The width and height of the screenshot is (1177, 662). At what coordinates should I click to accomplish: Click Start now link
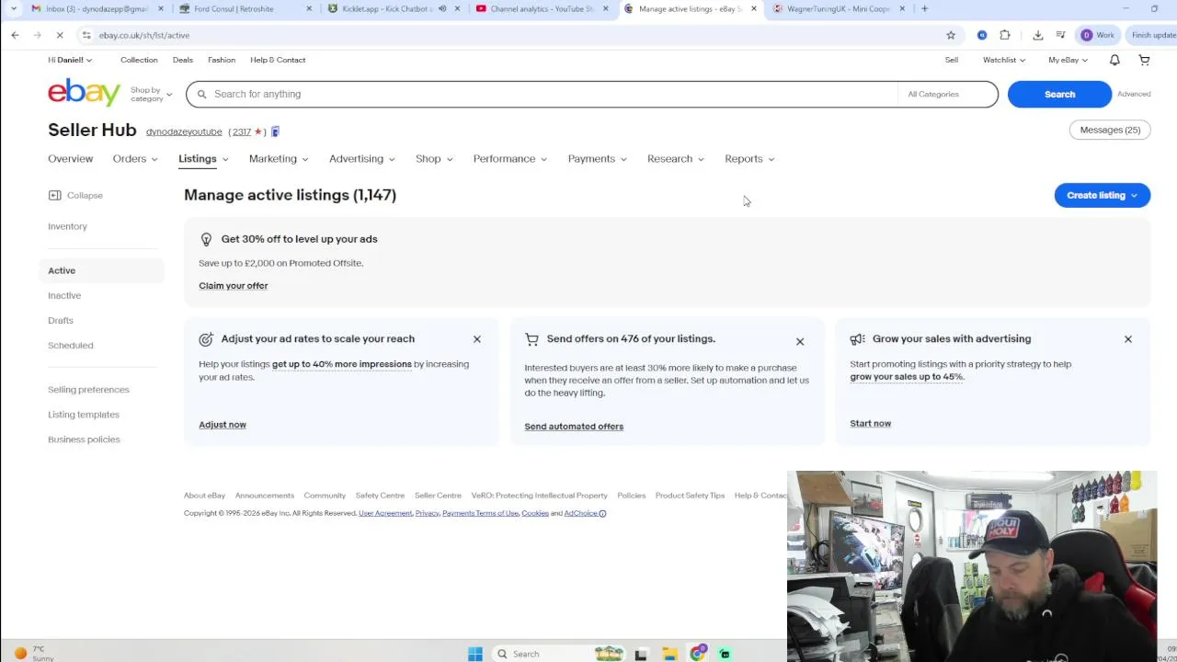tap(870, 424)
